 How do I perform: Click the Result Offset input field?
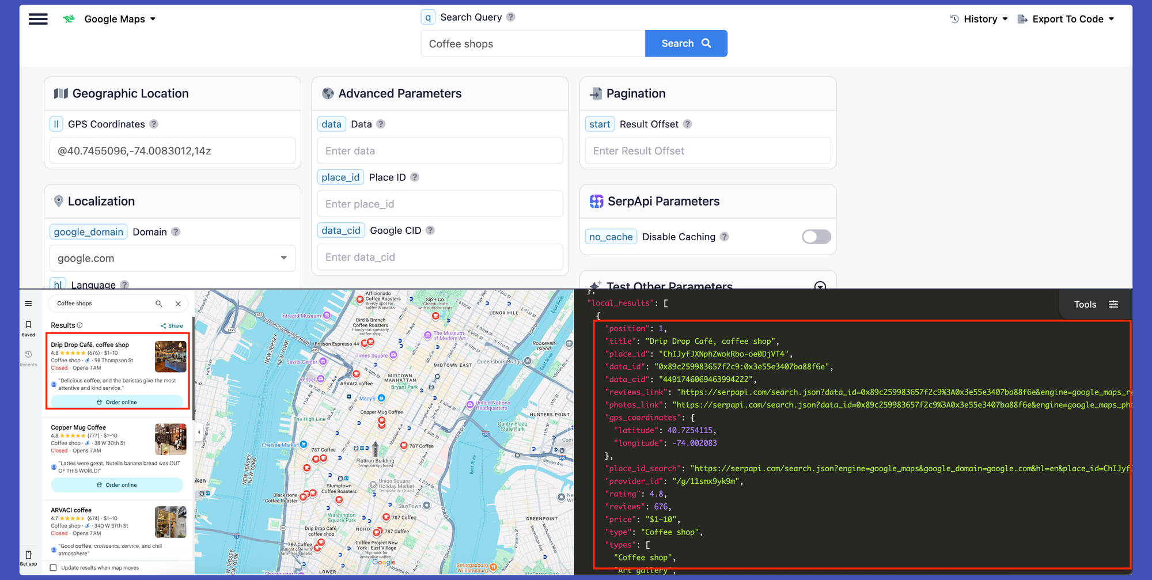[708, 151]
